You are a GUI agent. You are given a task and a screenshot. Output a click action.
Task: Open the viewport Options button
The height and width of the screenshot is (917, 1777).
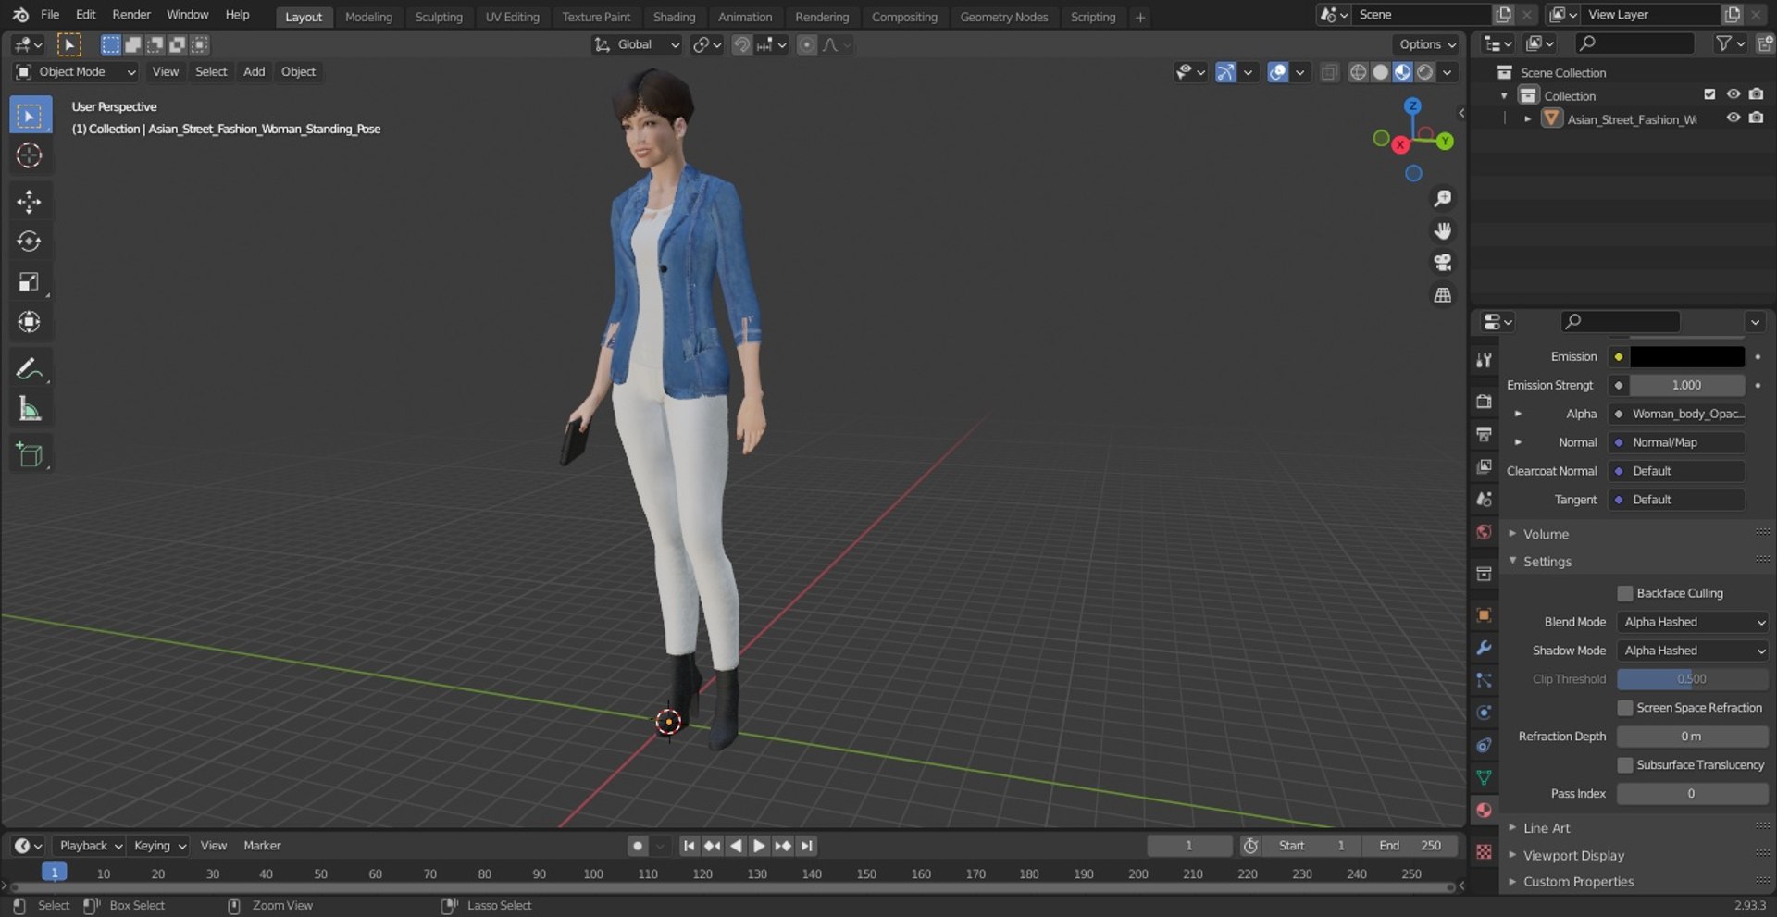pos(1426,44)
